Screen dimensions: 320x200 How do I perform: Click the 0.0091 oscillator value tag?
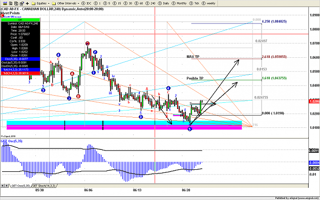point(314,151)
